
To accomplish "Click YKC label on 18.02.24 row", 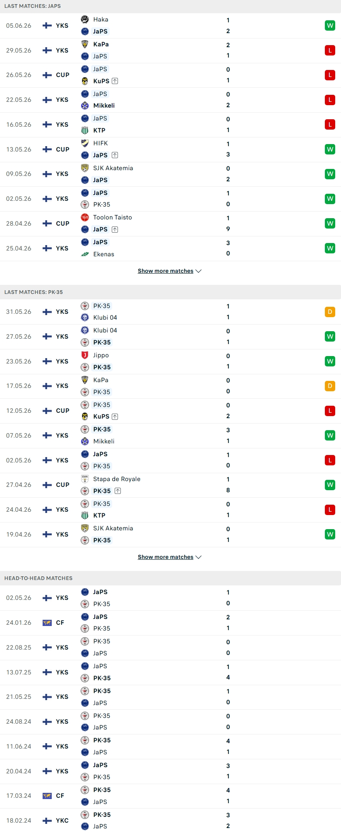I will (62, 821).
